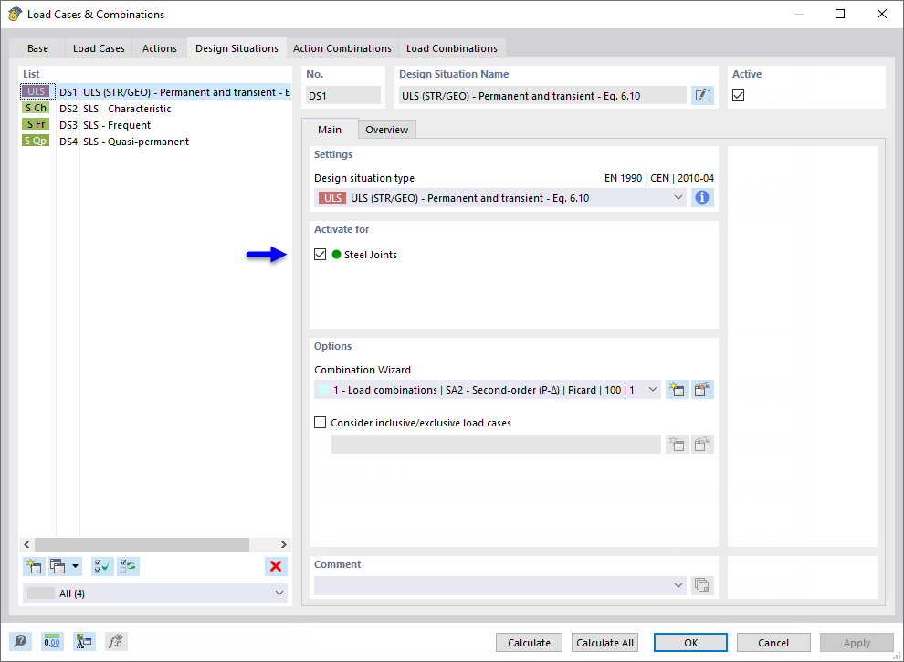Click the cyan swatch in Combination Wizard field
This screenshot has width=904, height=662.
[x=324, y=390]
